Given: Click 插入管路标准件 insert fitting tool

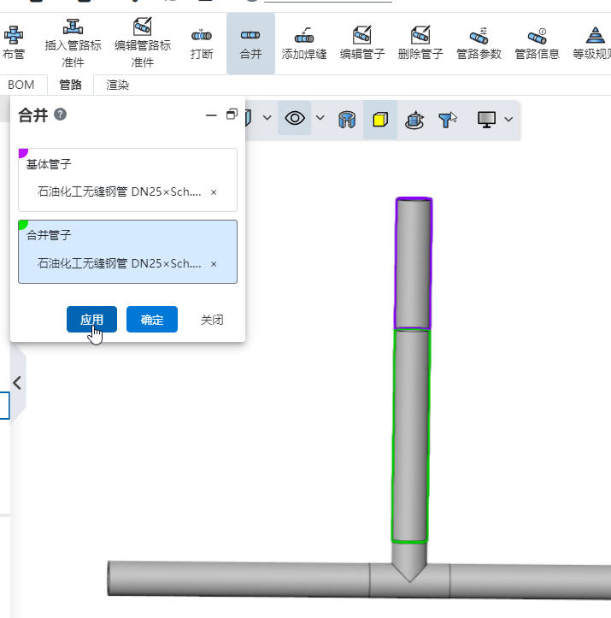Looking at the screenshot, I should tap(73, 43).
